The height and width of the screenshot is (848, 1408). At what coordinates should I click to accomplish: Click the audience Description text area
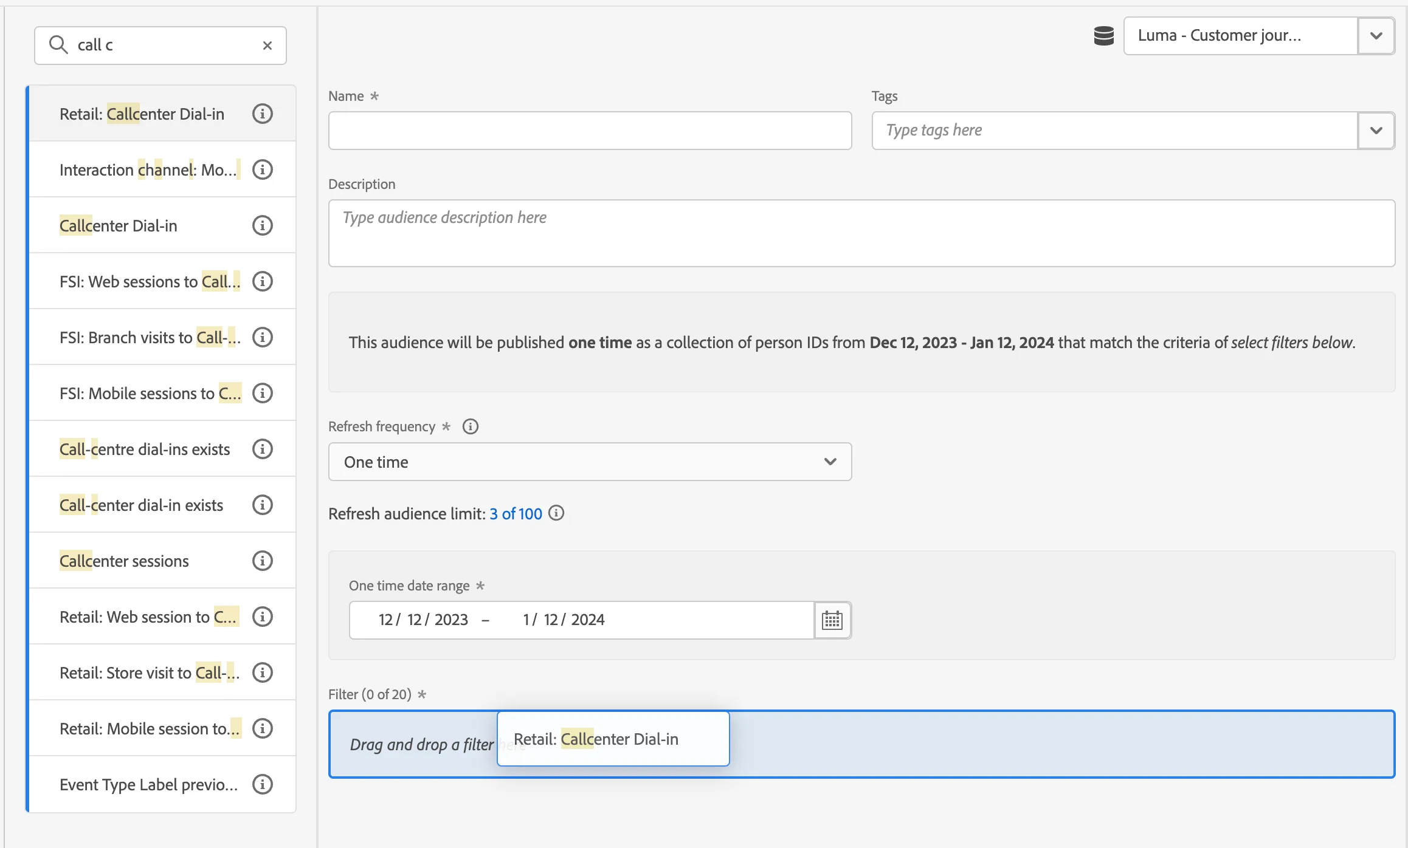[861, 233]
